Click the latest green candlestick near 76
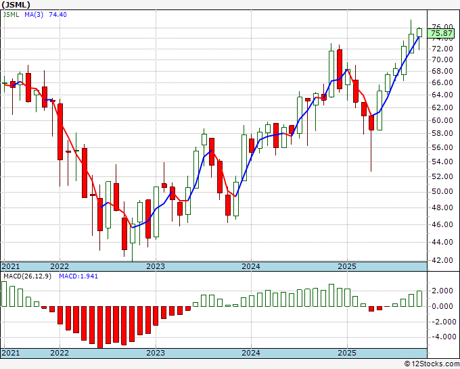 (x=419, y=32)
